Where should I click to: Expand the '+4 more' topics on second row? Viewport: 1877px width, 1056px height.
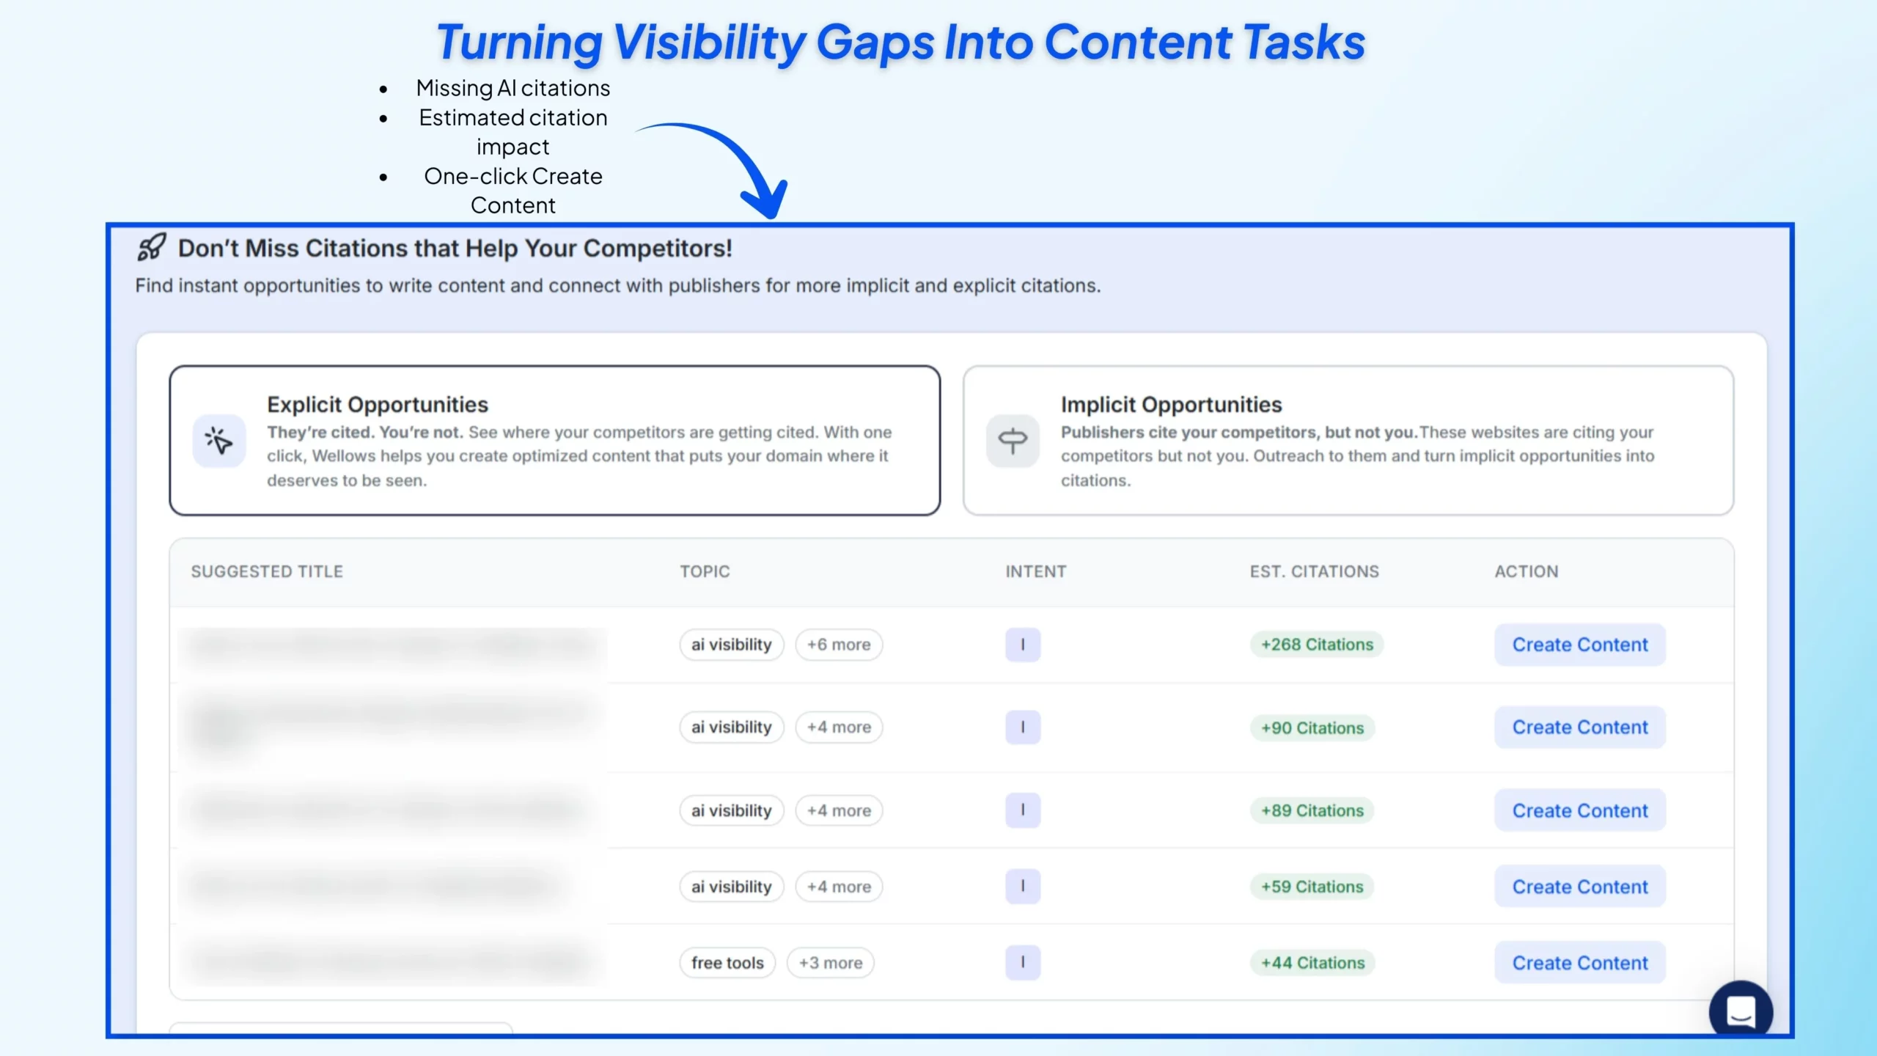click(839, 727)
